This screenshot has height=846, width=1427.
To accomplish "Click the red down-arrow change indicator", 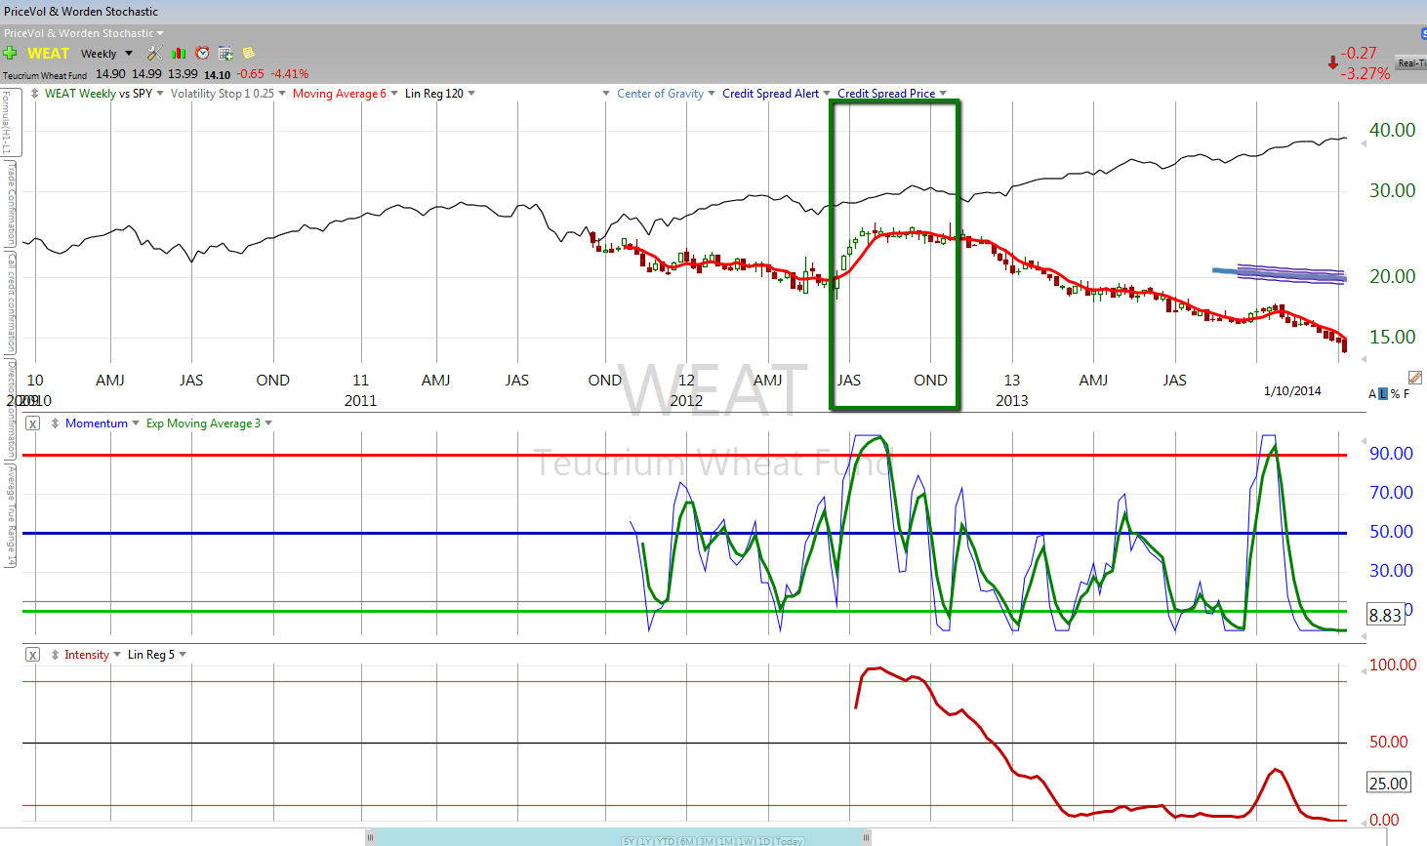I will 1332,62.
